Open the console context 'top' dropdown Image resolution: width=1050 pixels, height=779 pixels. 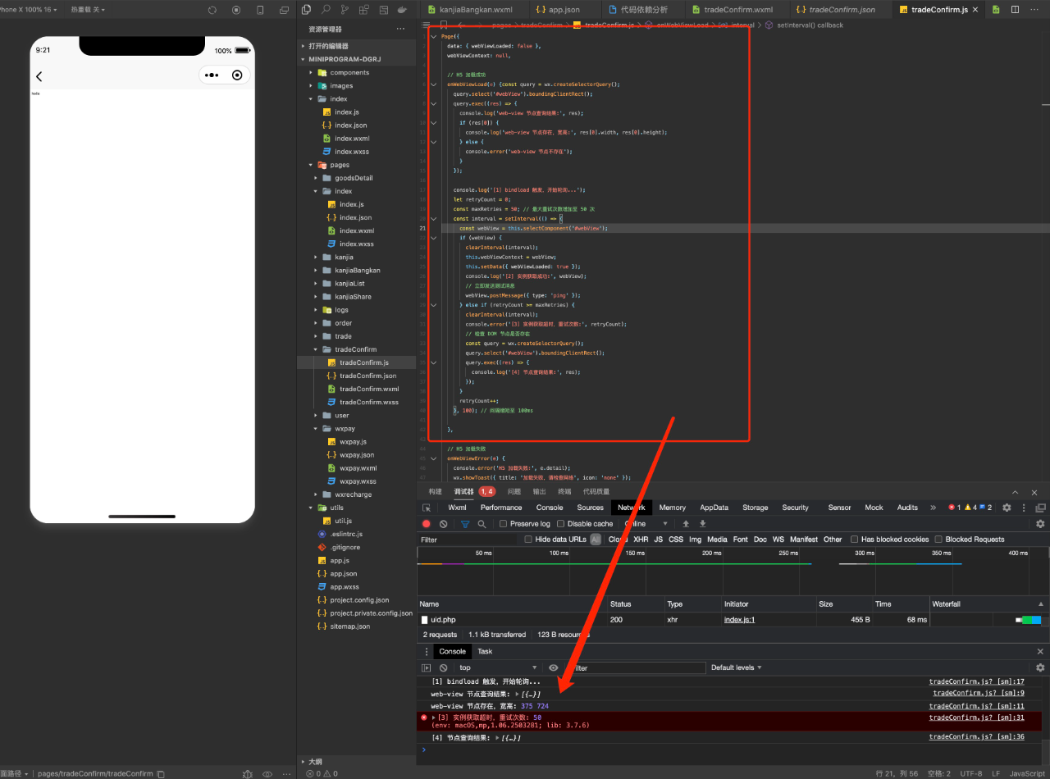tap(498, 667)
